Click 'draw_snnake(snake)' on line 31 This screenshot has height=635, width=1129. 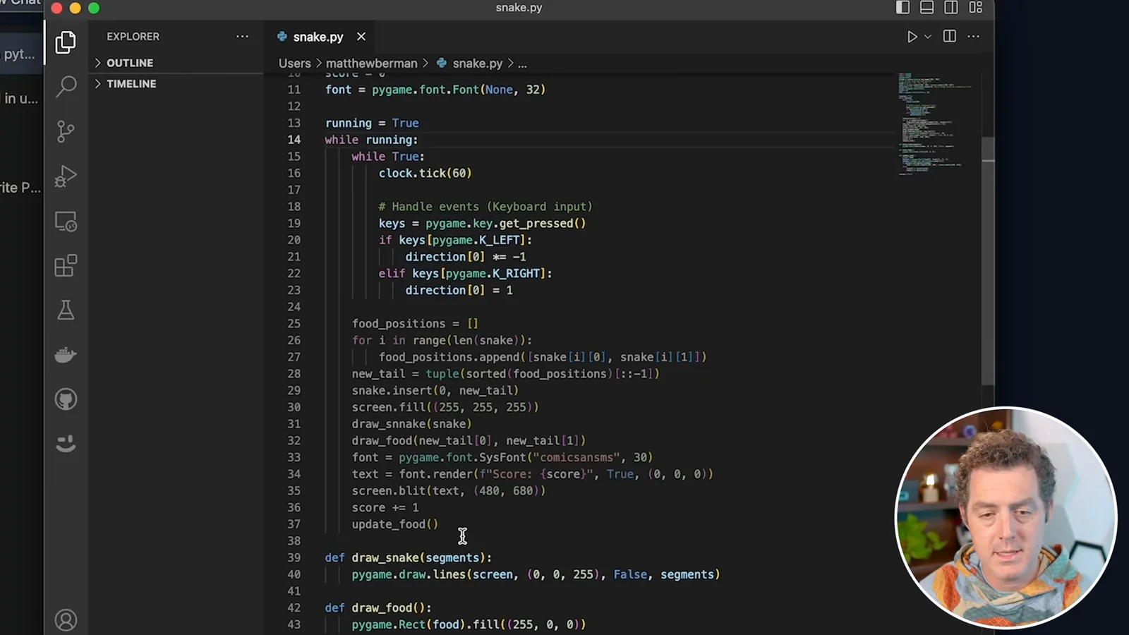tap(411, 424)
